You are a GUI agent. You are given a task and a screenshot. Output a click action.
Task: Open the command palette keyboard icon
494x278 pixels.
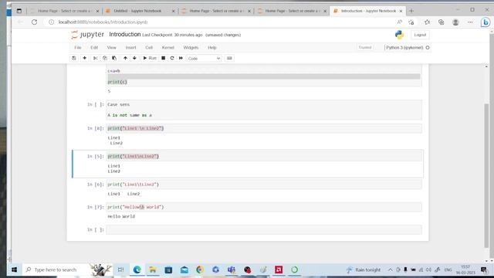229,59
